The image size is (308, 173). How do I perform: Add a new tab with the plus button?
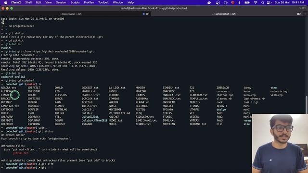tap(305, 14)
